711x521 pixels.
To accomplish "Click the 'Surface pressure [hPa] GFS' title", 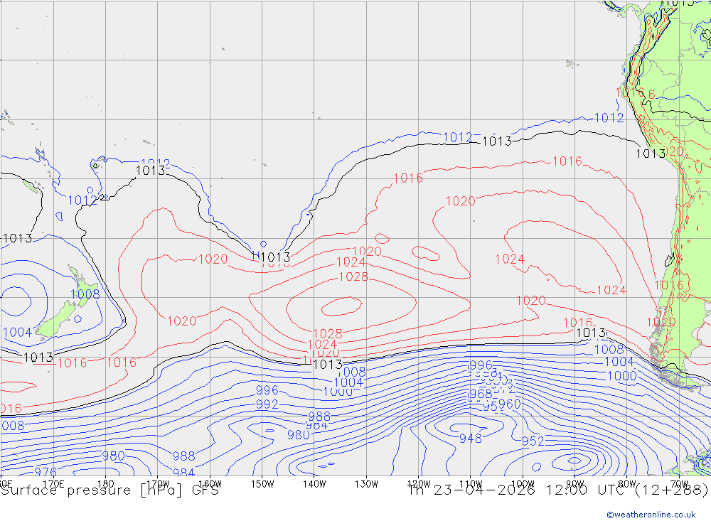I will 109,490.
